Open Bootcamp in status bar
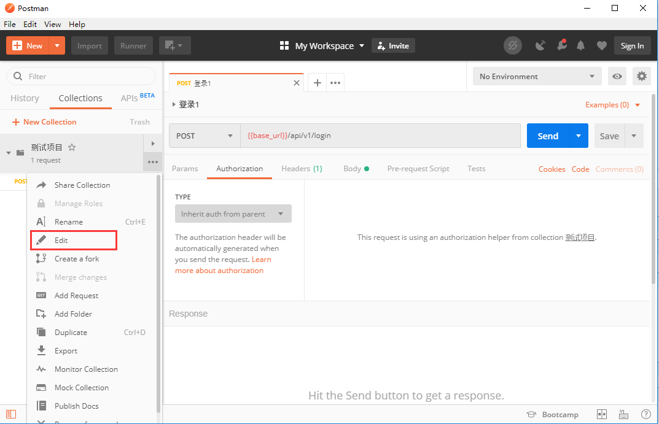This screenshot has height=424, width=659. pos(552,414)
